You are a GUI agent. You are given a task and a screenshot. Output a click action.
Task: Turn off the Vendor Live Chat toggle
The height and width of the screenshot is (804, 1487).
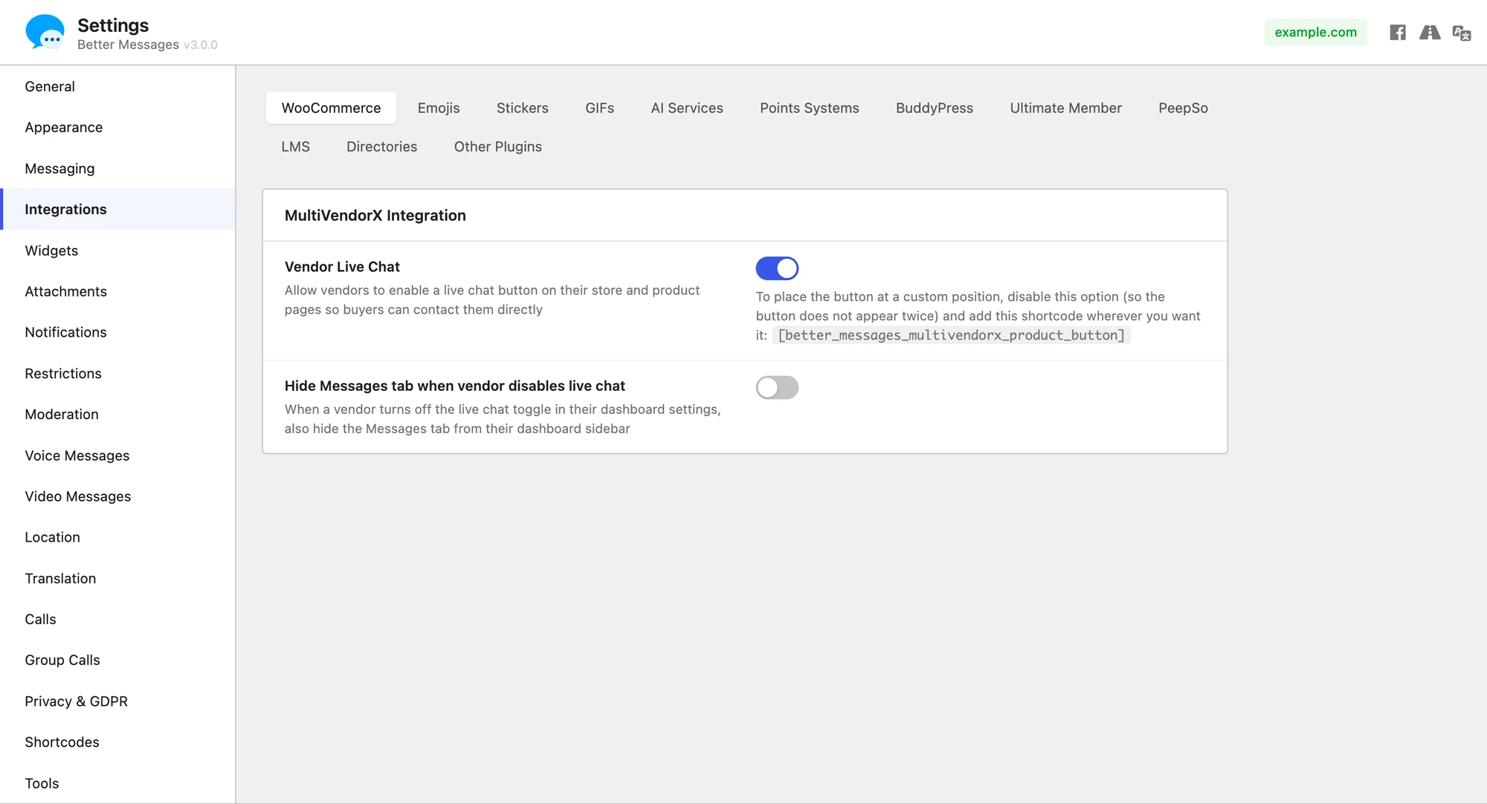pyautogui.click(x=777, y=268)
